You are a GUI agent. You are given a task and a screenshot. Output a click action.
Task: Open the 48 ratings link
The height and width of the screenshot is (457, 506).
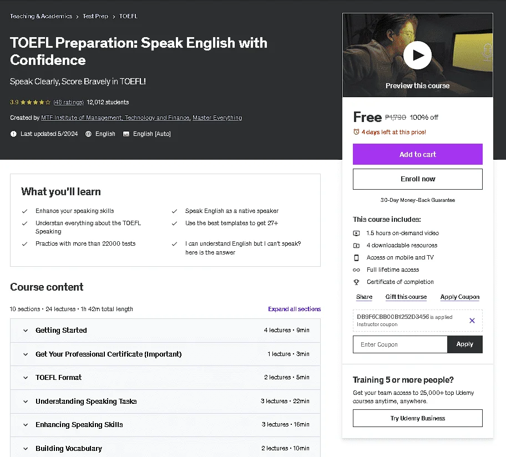[68, 102]
